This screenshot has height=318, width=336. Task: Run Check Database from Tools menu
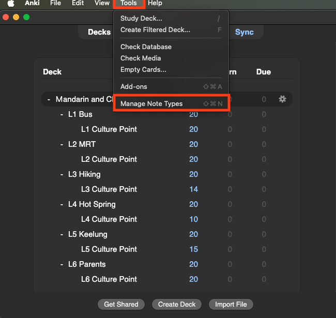tap(146, 47)
